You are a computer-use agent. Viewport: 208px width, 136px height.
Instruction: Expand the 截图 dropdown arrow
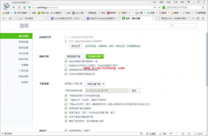181,13
